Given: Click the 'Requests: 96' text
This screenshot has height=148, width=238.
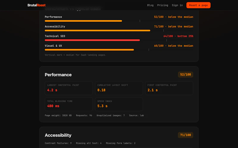Looking at the screenshot, I should 84,115.
